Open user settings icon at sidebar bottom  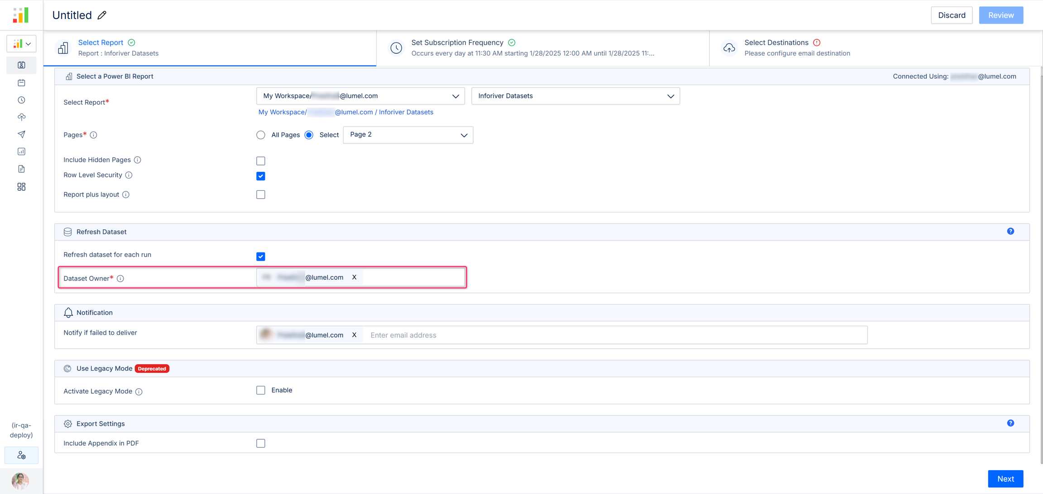point(21,455)
